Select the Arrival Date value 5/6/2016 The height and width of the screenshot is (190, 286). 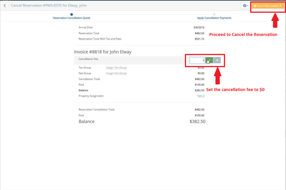[x=199, y=28]
